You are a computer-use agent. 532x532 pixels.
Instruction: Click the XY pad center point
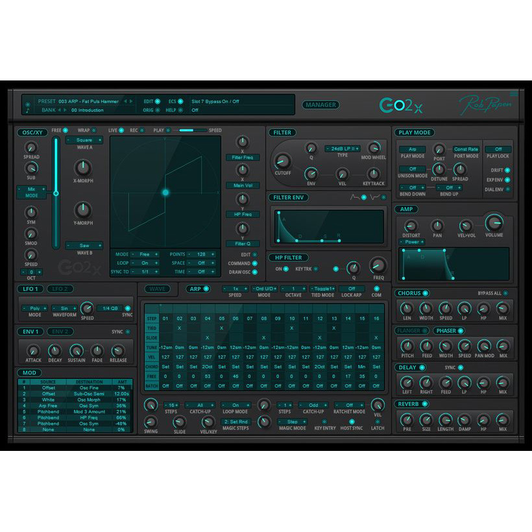(x=165, y=193)
